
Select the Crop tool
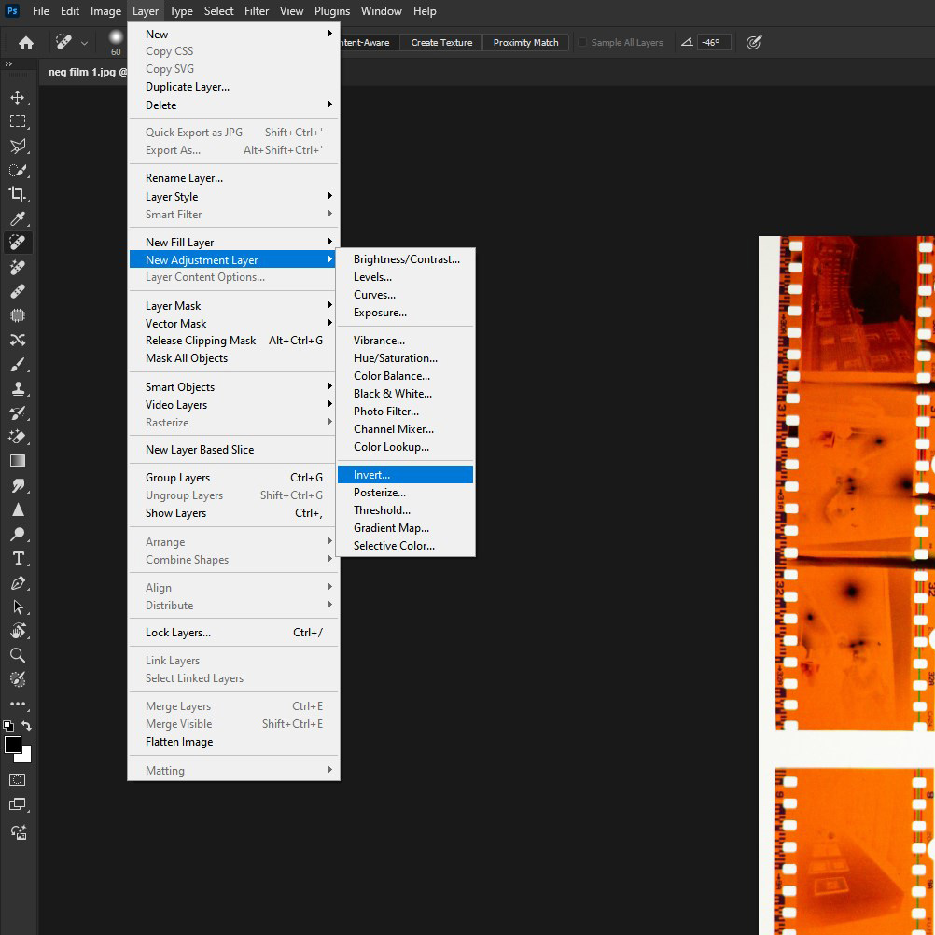[18, 194]
